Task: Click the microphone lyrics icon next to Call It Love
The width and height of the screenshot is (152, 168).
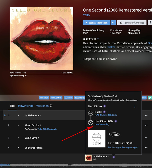Action: [38, 138]
